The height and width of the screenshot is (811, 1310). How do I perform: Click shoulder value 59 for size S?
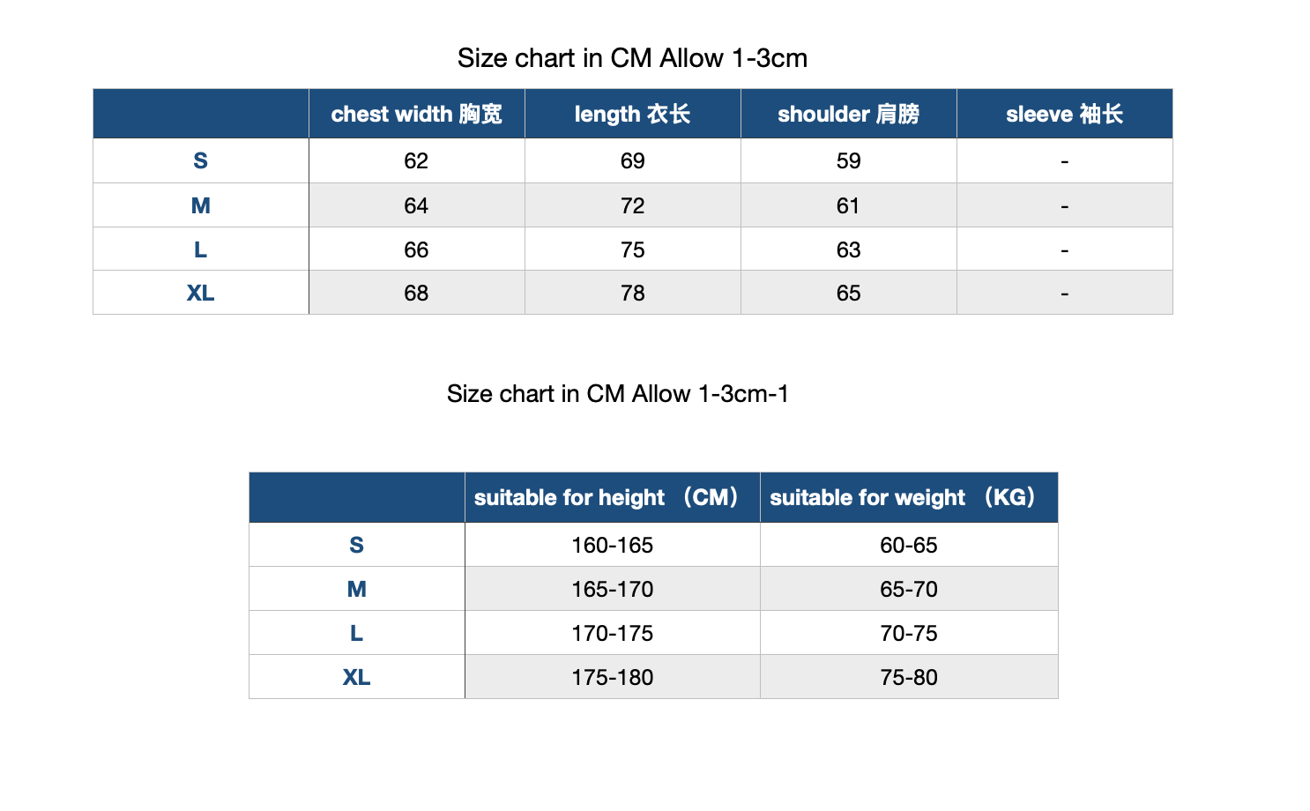point(848,160)
